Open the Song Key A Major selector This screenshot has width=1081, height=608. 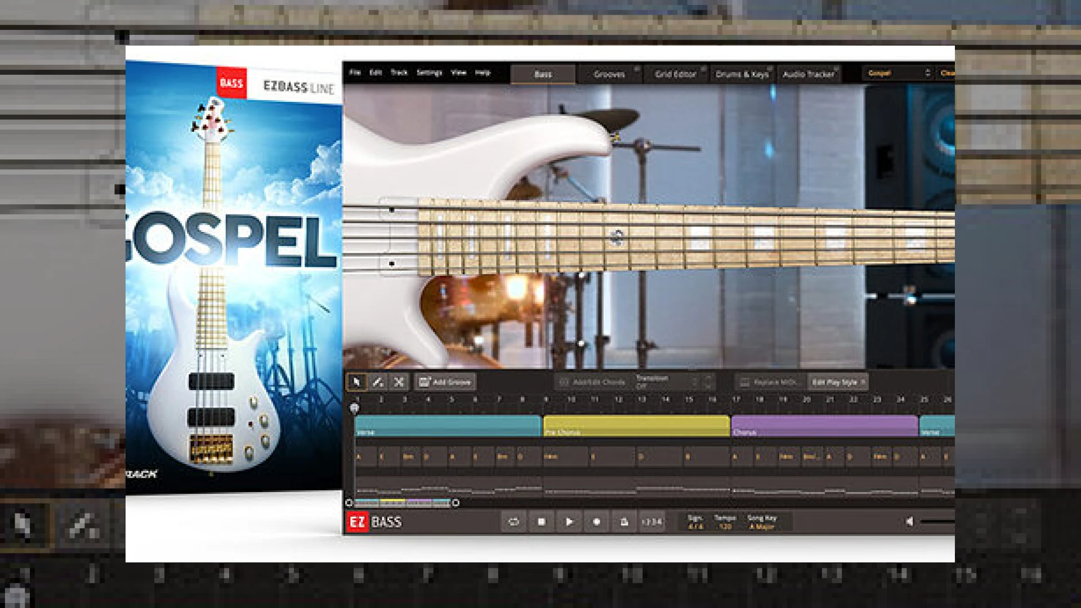[x=762, y=527]
